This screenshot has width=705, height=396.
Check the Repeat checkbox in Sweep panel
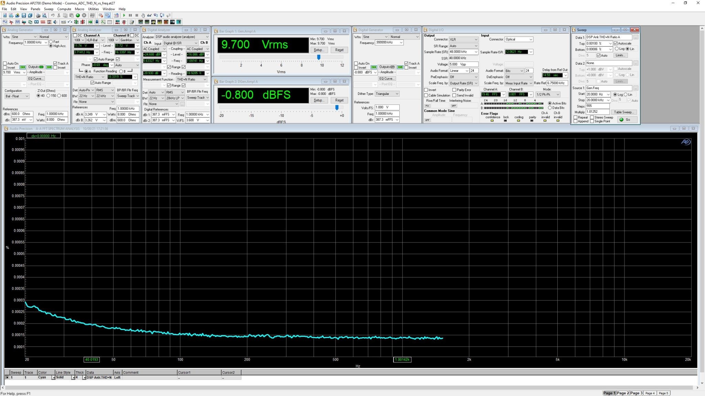(576, 117)
